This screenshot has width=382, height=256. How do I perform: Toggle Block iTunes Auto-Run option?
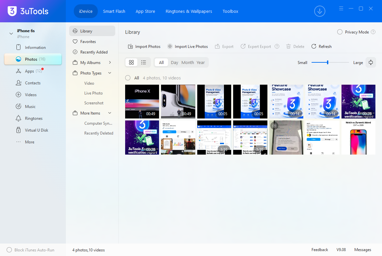9,250
